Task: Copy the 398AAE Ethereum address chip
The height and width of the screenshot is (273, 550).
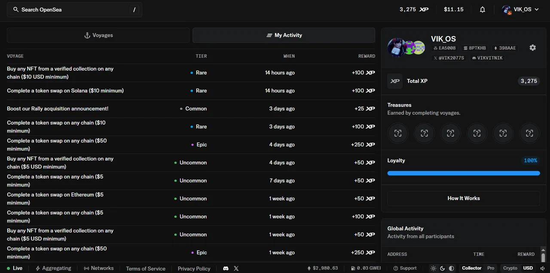Action: 505,48
